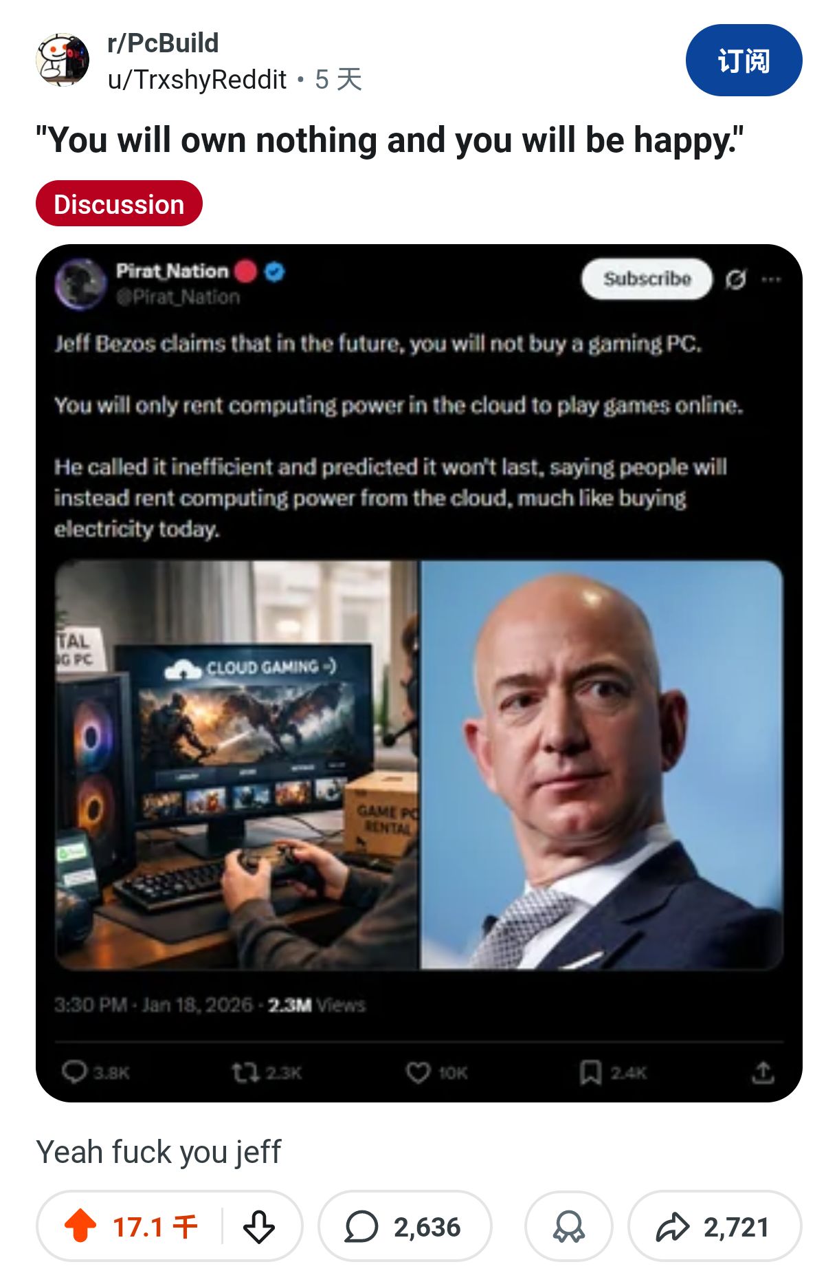Tap the tweet's reply bubble showing 3.8K
The image size is (837, 1273).
pos(74,1071)
